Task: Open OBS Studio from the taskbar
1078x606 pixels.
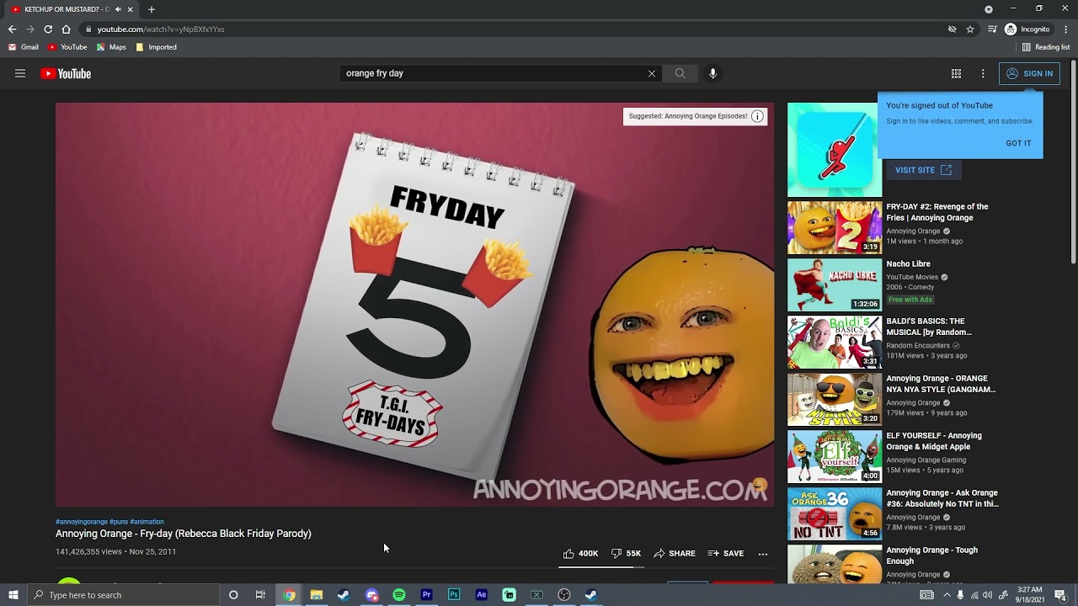Action: click(564, 595)
